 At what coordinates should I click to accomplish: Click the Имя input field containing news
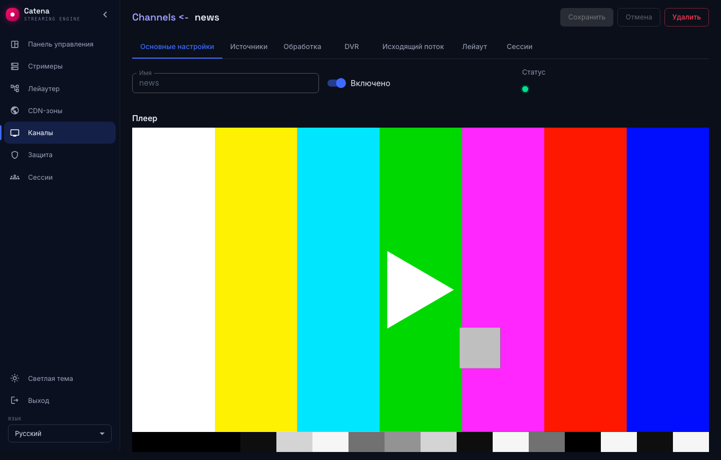[x=225, y=83]
